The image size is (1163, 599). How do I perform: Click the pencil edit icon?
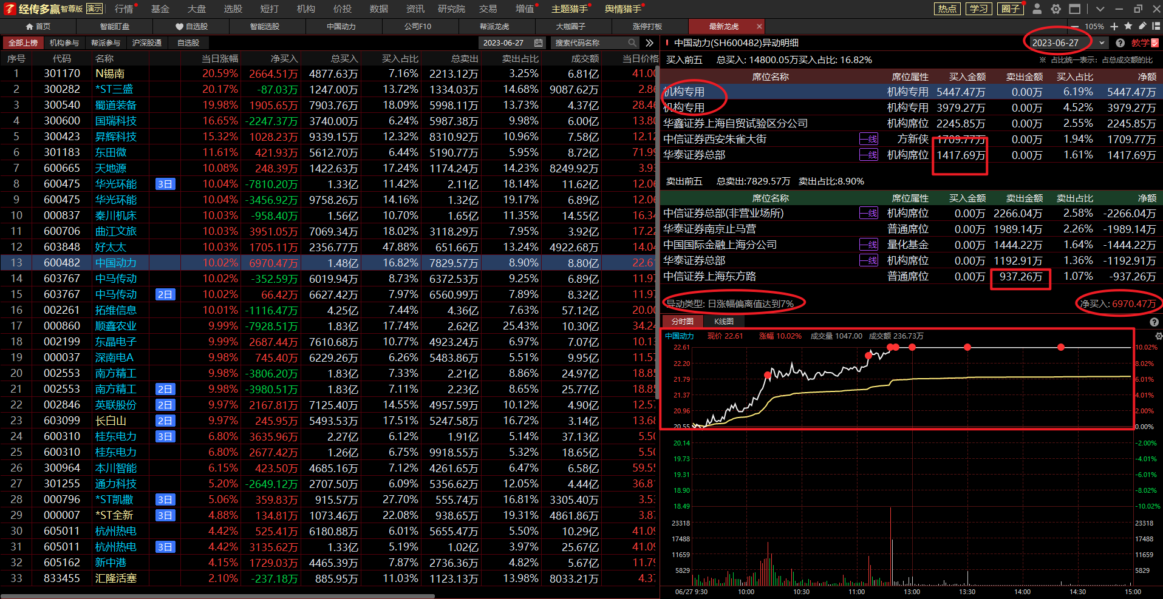click(1142, 26)
